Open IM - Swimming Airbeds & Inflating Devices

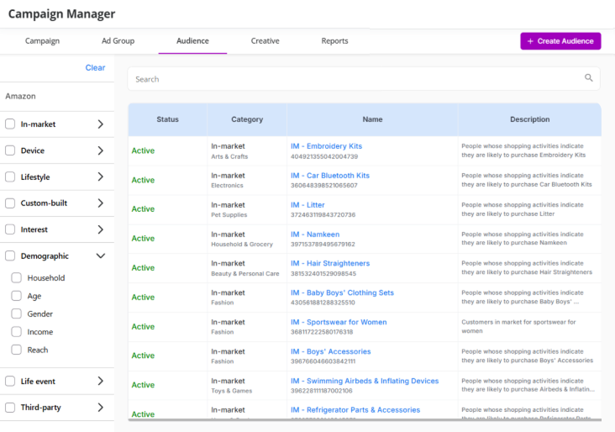pyautogui.click(x=365, y=381)
